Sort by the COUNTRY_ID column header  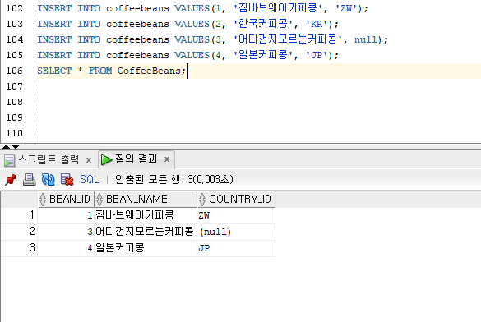[236, 199]
